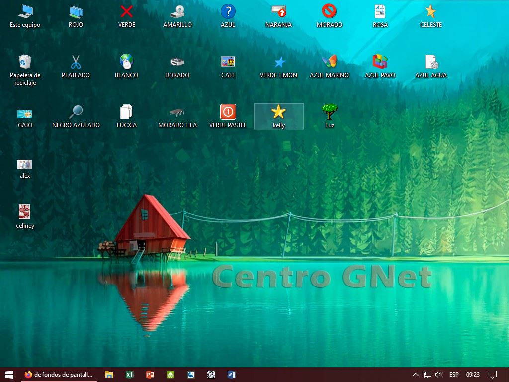Image resolution: width=509 pixels, height=382 pixels.
Task: Switch to the Firefox taskbar window
Action: (59, 375)
